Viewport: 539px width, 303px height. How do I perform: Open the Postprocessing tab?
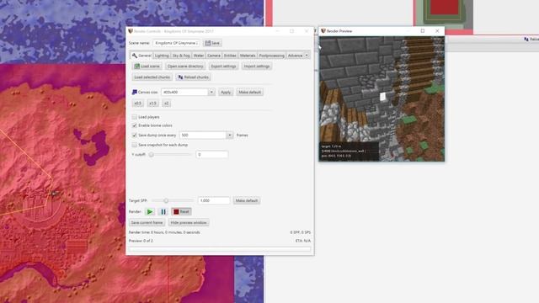click(x=271, y=56)
